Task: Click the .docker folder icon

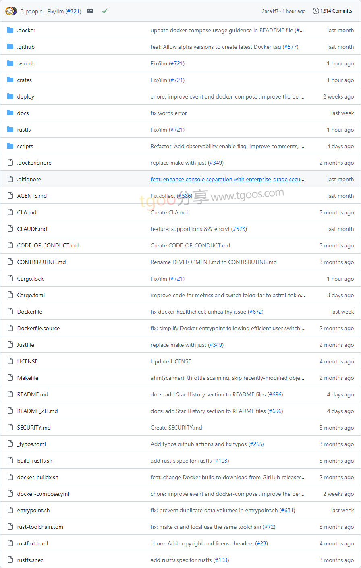Action: (10, 30)
